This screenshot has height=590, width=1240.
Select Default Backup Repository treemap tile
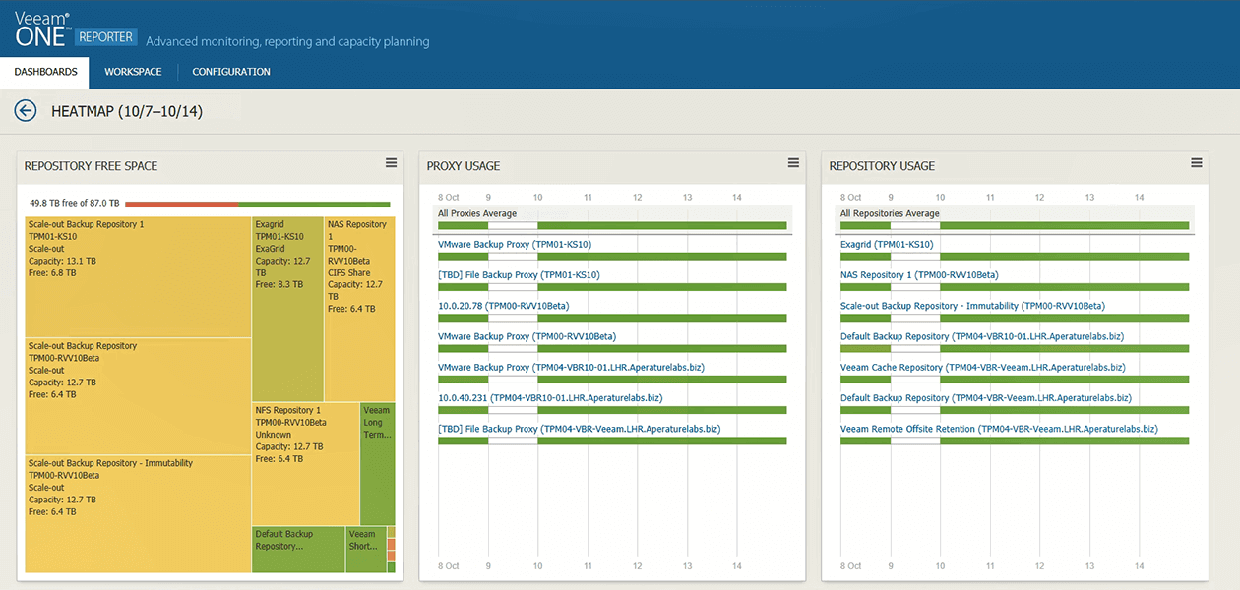pos(298,550)
